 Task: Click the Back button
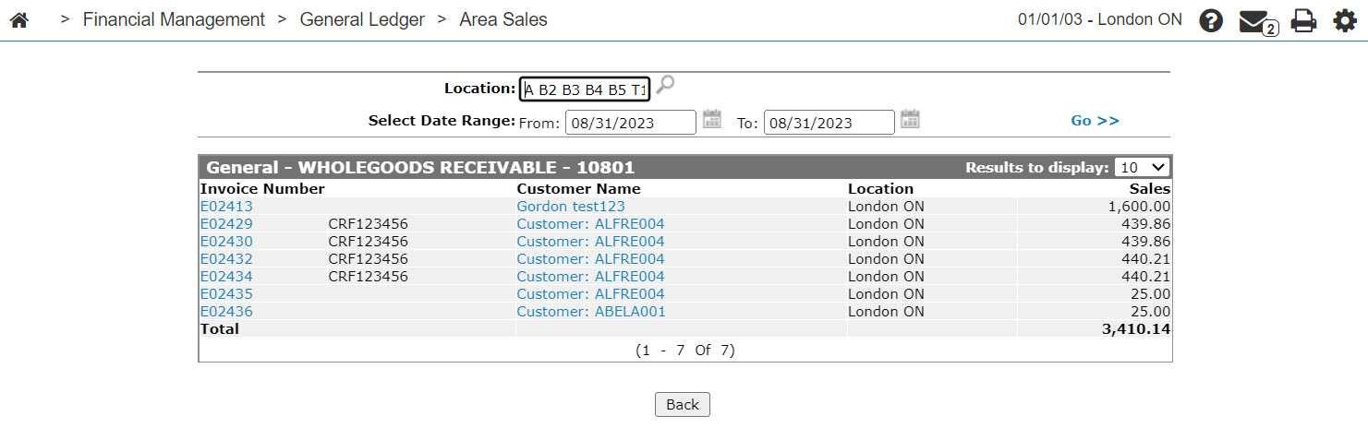coord(683,404)
